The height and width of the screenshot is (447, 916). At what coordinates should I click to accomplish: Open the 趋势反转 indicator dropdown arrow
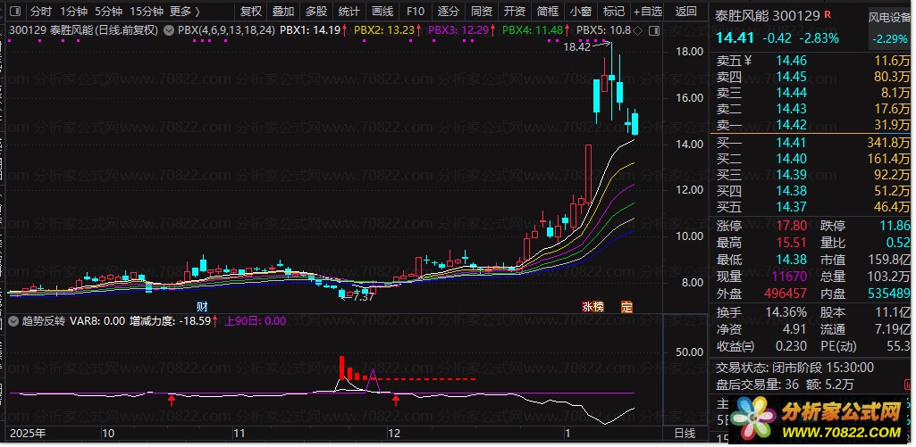[14, 320]
